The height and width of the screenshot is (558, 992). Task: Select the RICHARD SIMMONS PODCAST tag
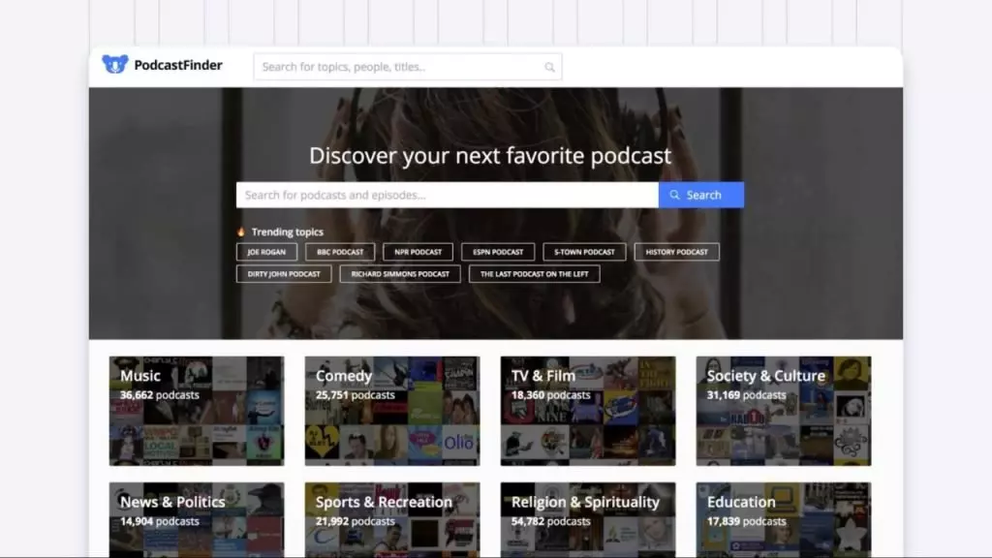pos(400,274)
